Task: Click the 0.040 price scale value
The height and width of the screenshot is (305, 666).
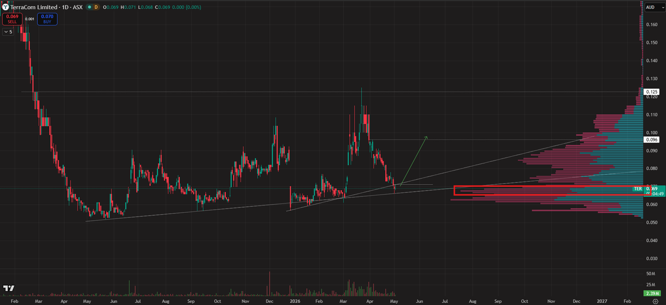Action: [652, 241]
